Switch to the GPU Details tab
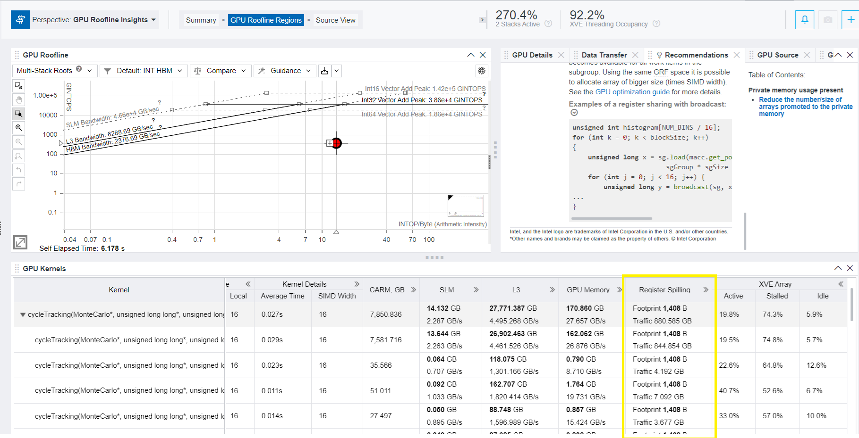This screenshot has width=859, height=438. coord(532,55)
